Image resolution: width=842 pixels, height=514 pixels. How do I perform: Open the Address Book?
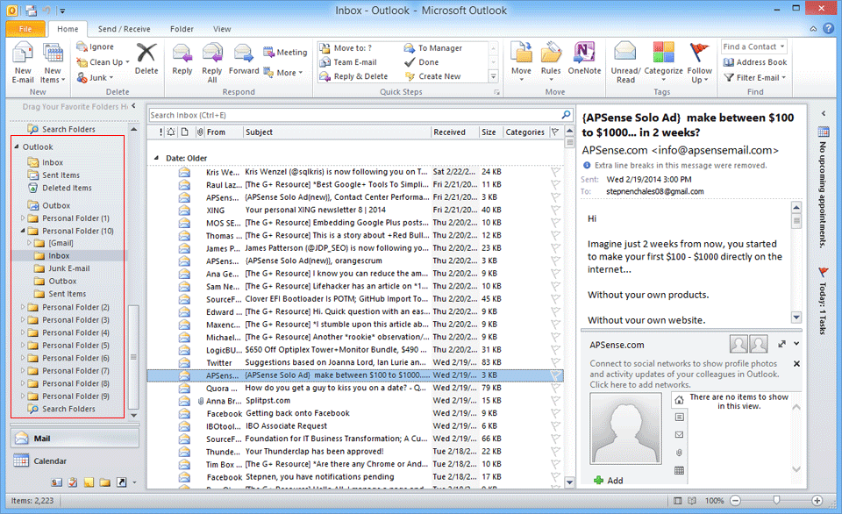coord(754,62)
